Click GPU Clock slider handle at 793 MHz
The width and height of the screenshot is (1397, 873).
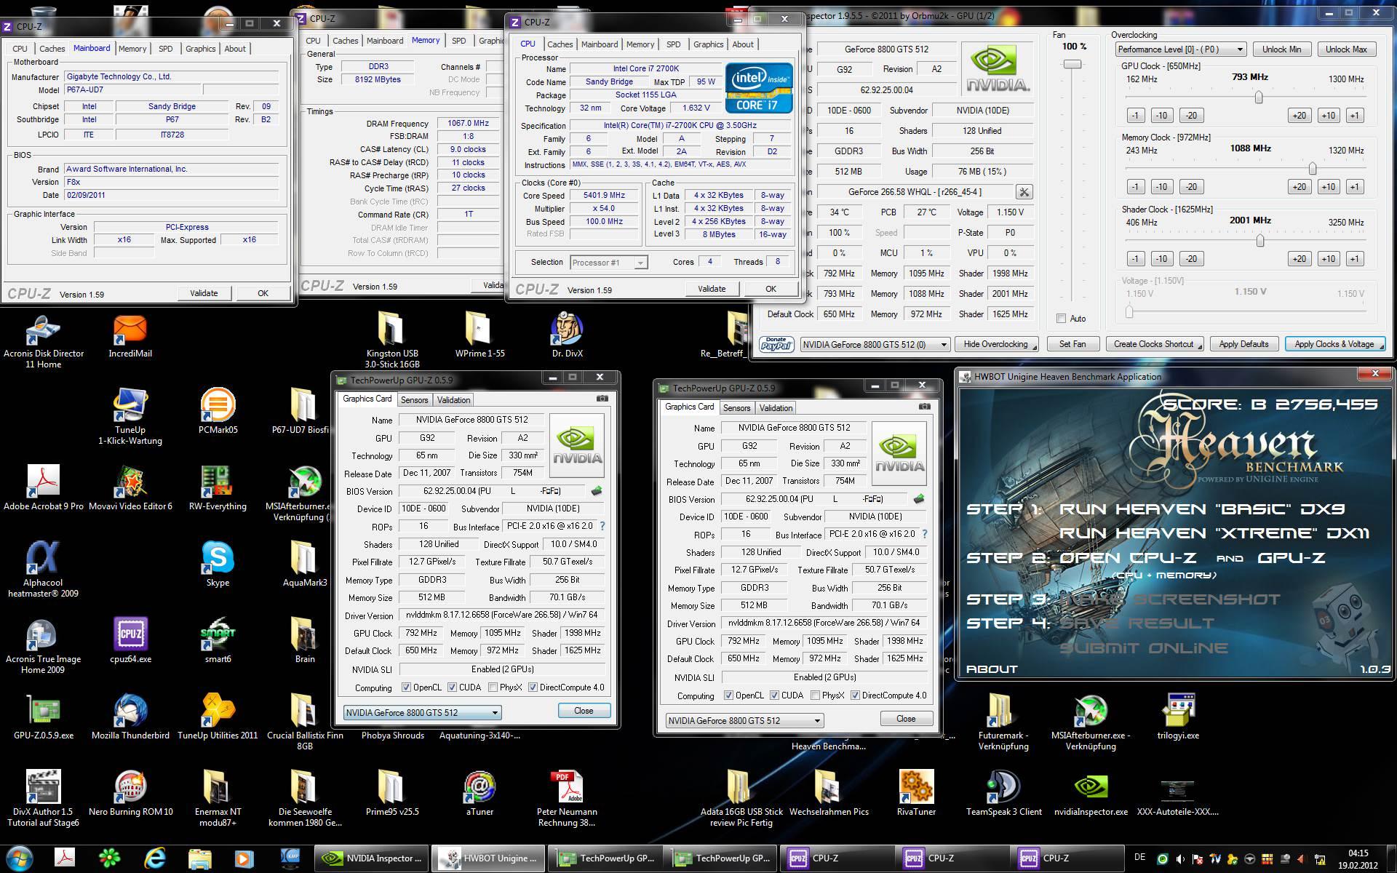(1258, 97)
